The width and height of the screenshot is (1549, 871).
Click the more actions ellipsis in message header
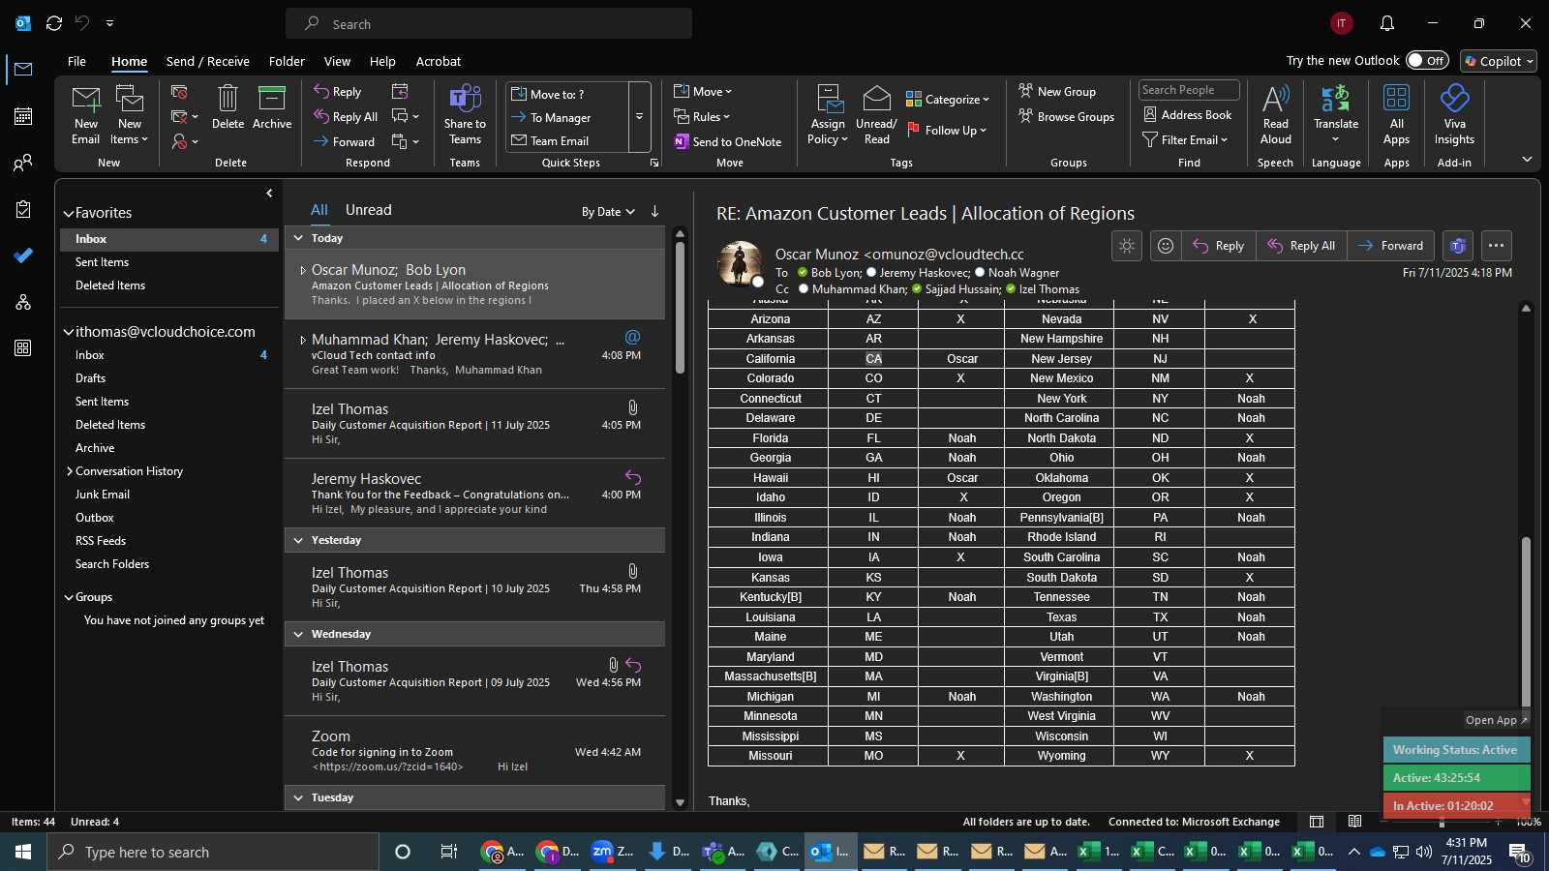point(1497,246)
